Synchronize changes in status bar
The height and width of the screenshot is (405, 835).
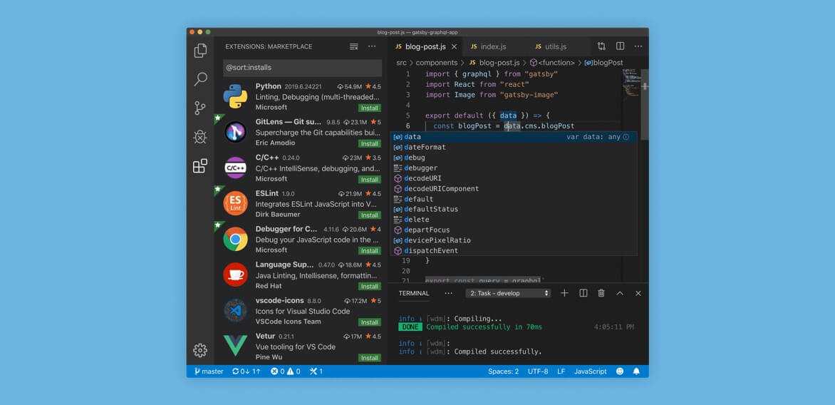pyautogui.click(x=246, y=371)
